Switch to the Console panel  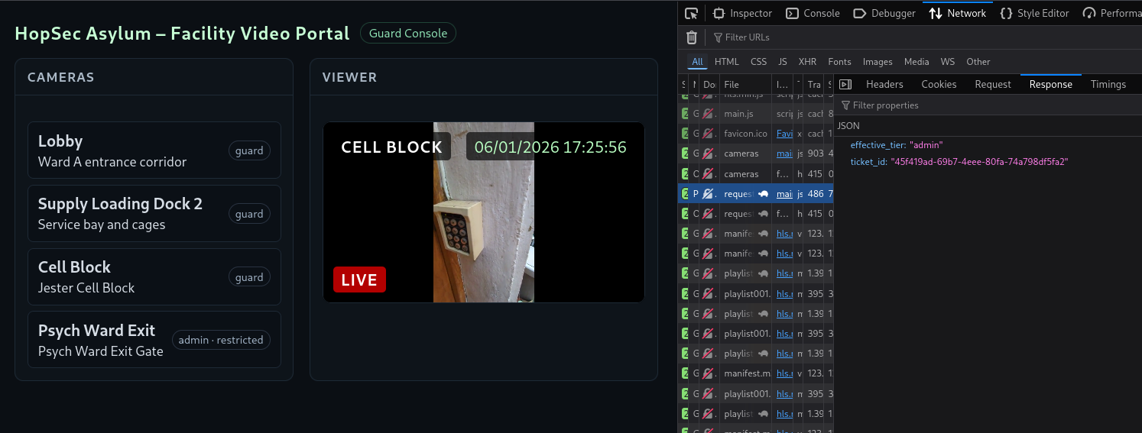click(x=813, y=13)
